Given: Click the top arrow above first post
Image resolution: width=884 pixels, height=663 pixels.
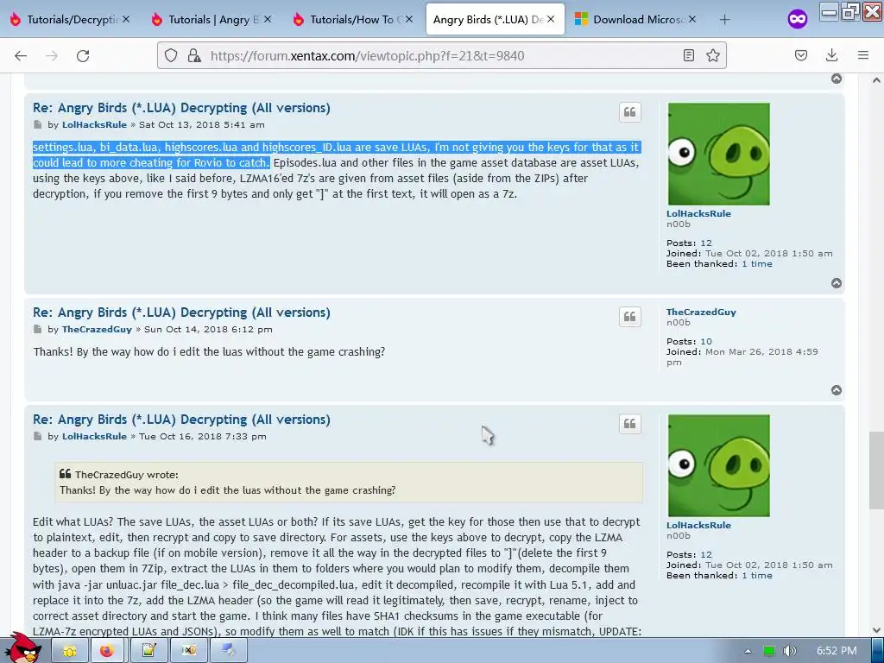Looking at the screenshot, I should coord(837,79).
